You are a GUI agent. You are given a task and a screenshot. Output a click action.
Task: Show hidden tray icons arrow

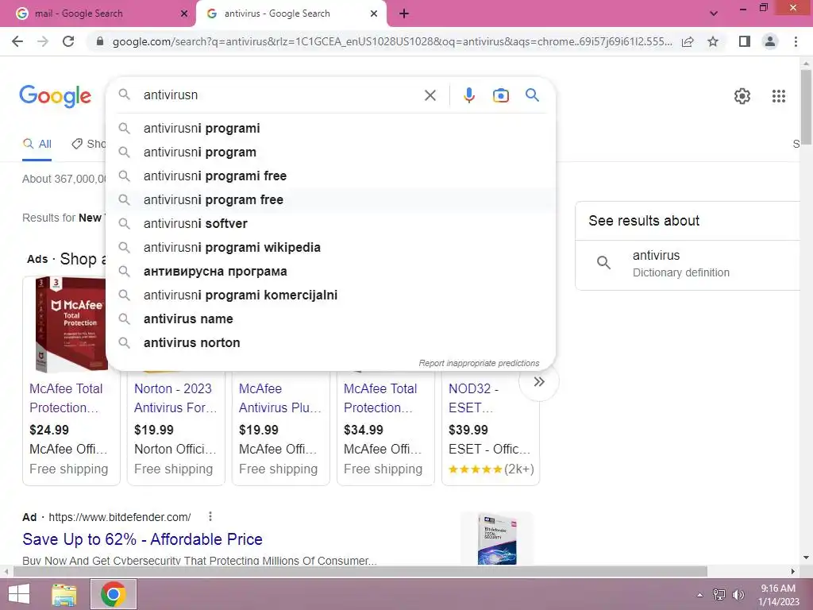tap(699, 595)
